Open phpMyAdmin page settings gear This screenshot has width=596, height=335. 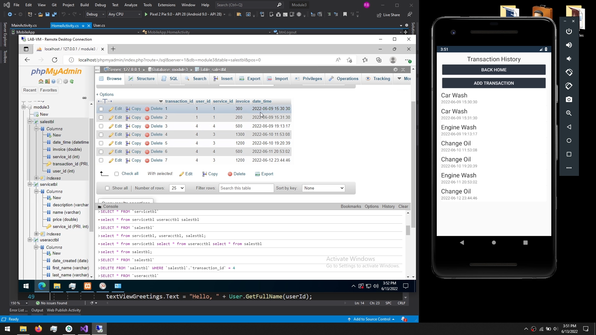coord(395,70)
